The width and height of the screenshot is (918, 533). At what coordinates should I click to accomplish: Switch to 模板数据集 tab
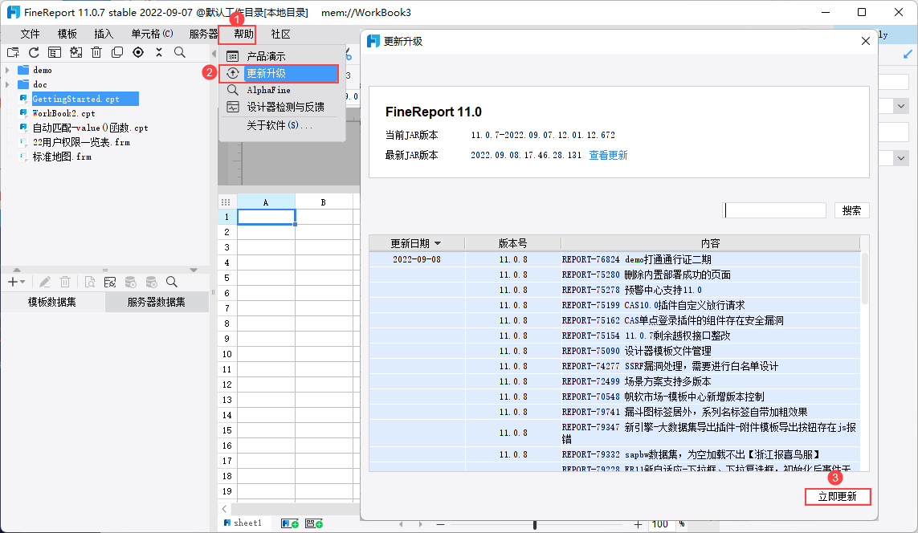pyautogui.click(x=53, y=302)
